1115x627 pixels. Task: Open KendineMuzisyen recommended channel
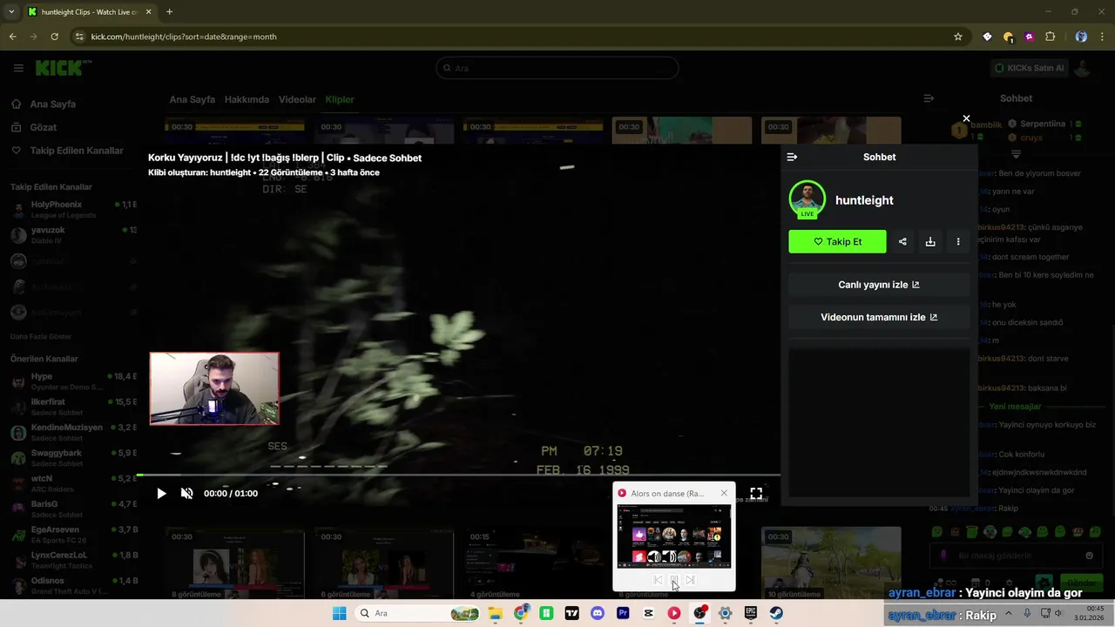pyautogui.click(x=73, y=432)
